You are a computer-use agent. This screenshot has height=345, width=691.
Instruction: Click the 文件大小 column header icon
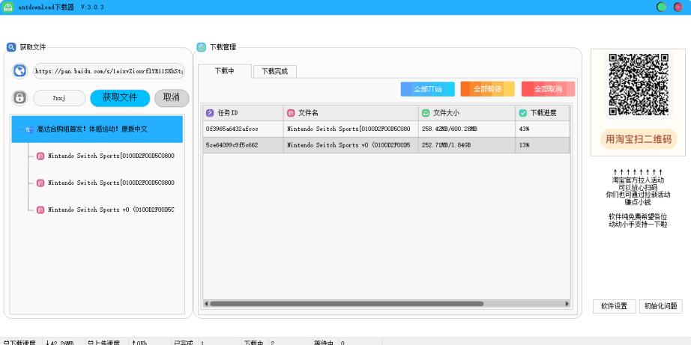[426, 113]
